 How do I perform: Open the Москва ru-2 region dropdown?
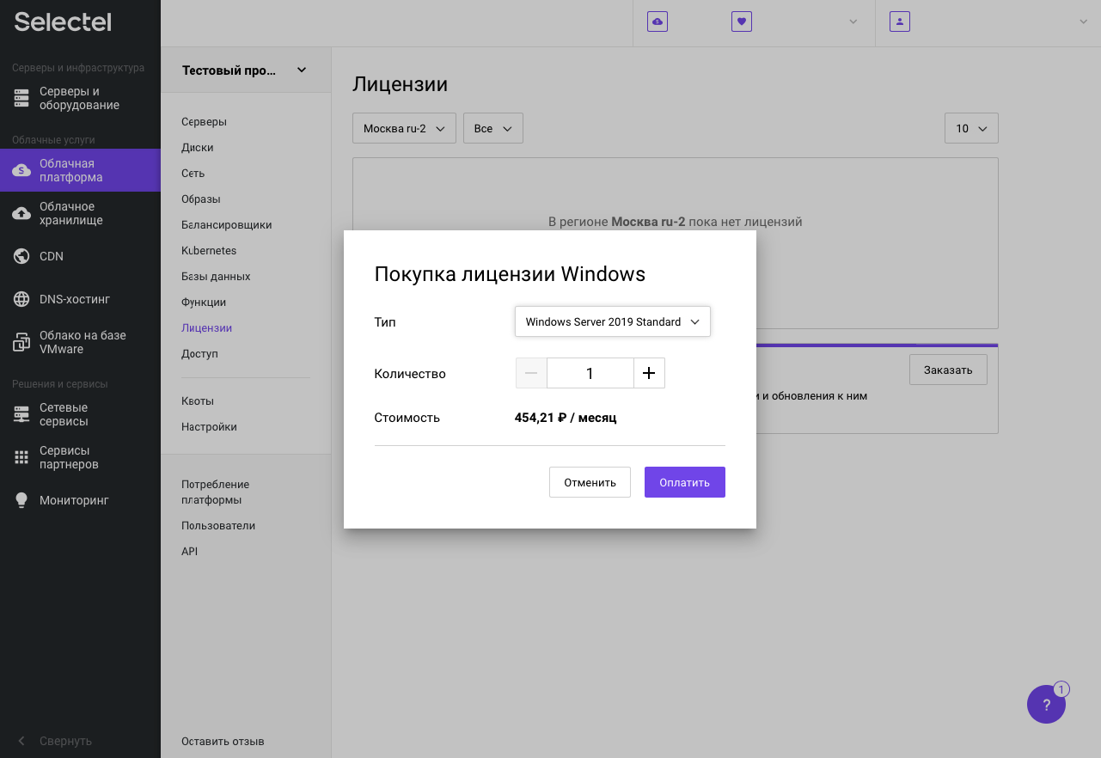(404, 128)
